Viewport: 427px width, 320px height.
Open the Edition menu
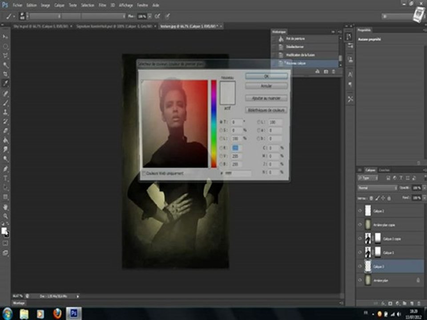tap(32, 5)
